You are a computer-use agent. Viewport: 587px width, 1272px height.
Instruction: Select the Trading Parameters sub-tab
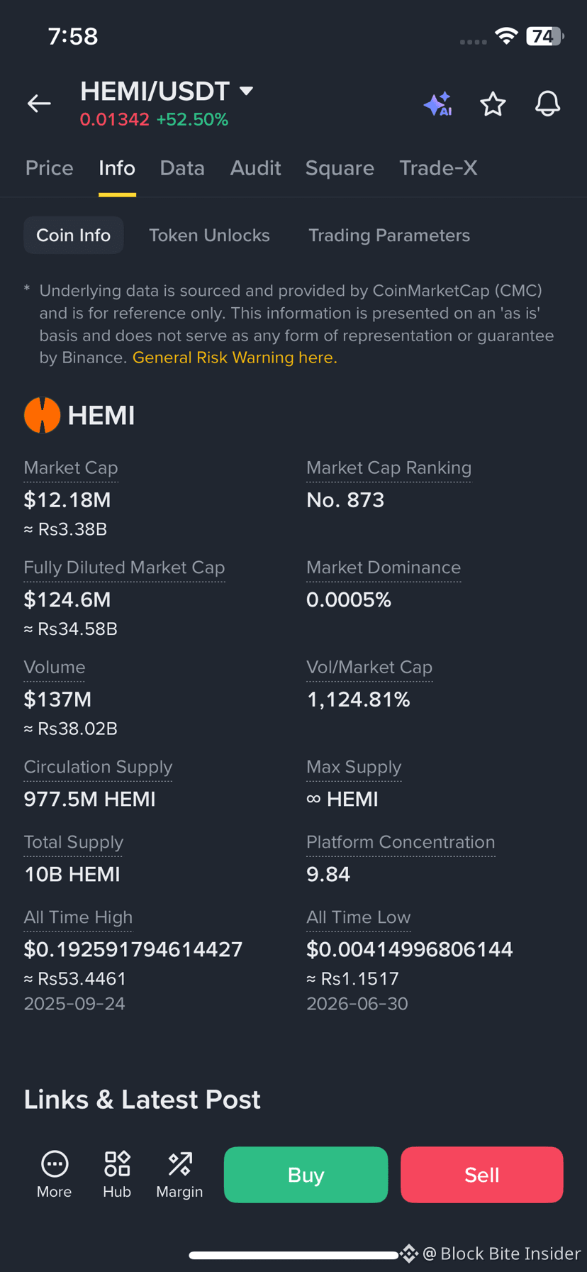(389, 236)
